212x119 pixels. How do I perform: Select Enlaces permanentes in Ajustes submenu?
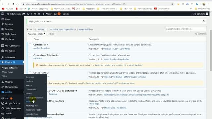coord(34,98)
